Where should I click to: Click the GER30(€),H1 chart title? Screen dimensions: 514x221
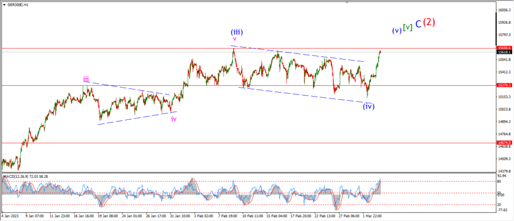[18, 5]
